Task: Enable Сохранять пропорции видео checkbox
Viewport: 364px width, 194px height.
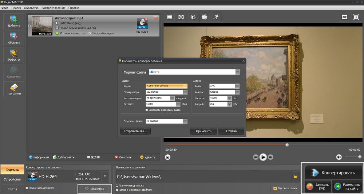Action: [146, 110]
